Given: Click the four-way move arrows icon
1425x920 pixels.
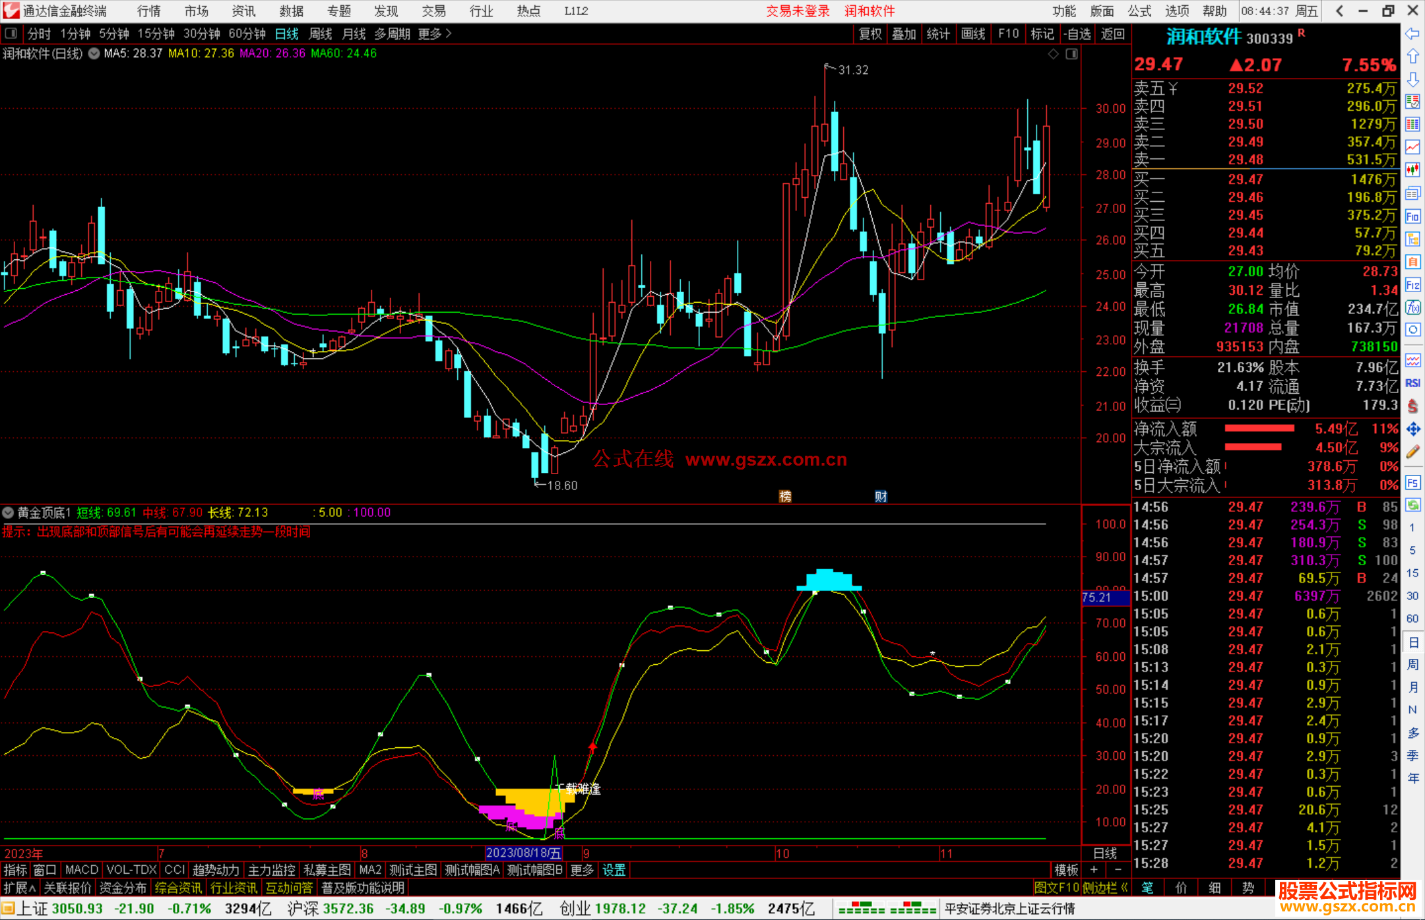Looking at the screenshot, I should 1412,429.
